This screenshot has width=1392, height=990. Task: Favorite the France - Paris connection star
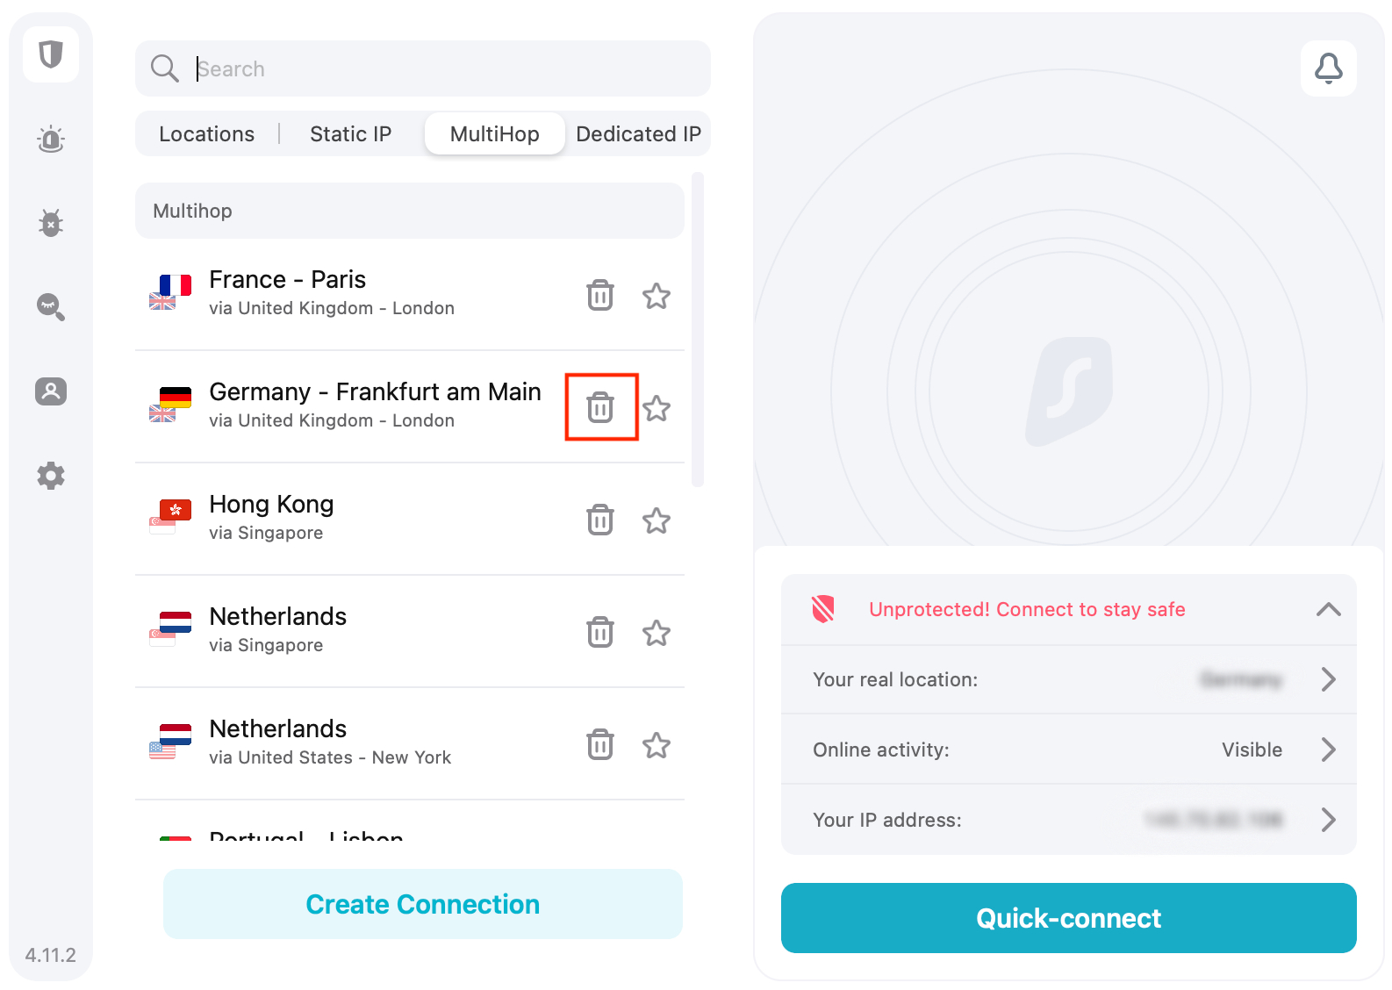(657, 296)
